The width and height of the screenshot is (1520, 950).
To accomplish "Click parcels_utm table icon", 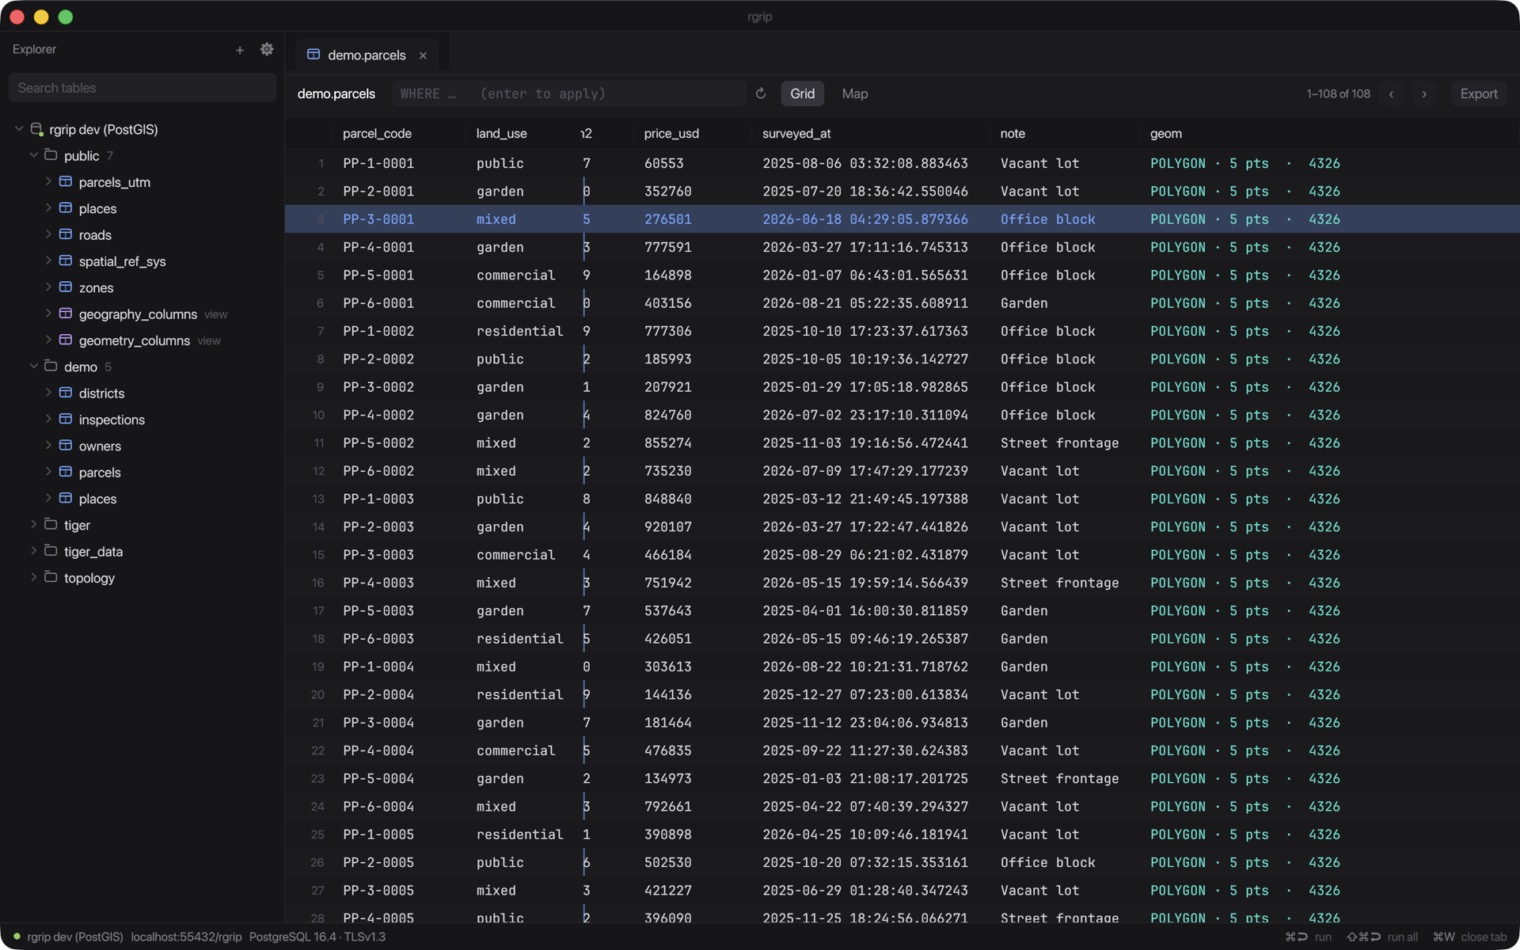I will point(66,181).
